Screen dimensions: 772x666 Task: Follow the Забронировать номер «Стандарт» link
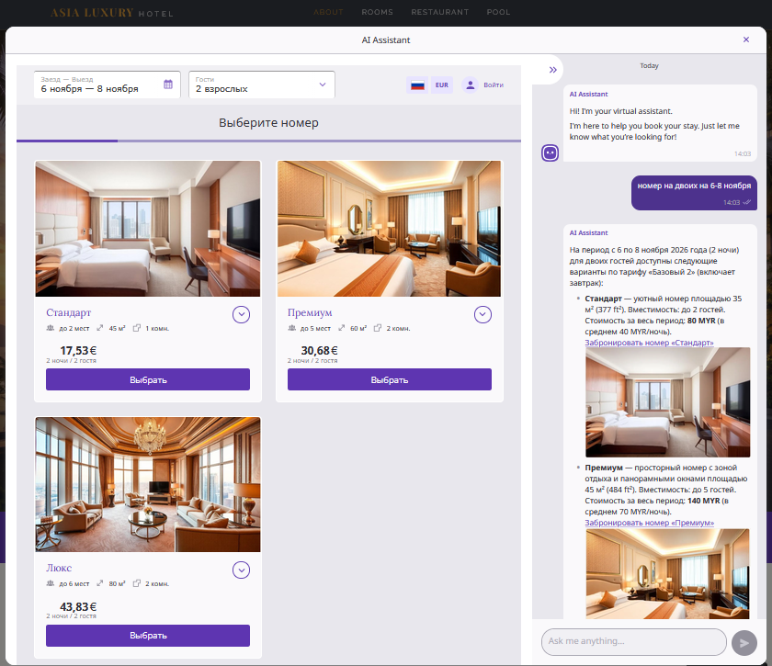pyautogui.click(x=649, y=343)
